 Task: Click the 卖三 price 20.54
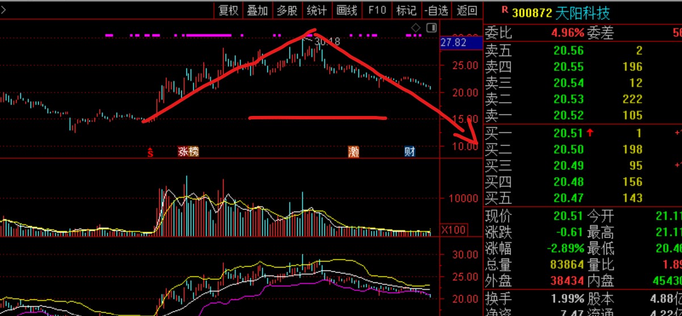568,84
